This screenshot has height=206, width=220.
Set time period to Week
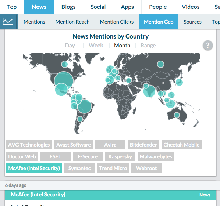(96, 46)
